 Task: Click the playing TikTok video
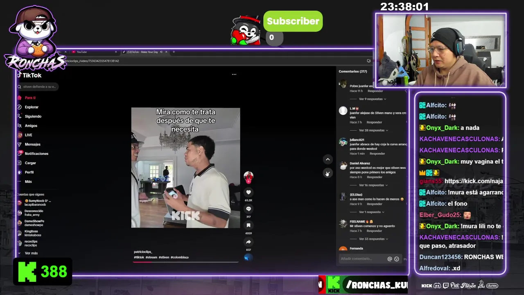coord(185,168)
